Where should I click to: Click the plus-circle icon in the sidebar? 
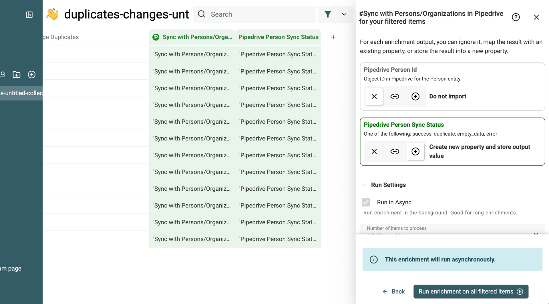click(31, 75)
